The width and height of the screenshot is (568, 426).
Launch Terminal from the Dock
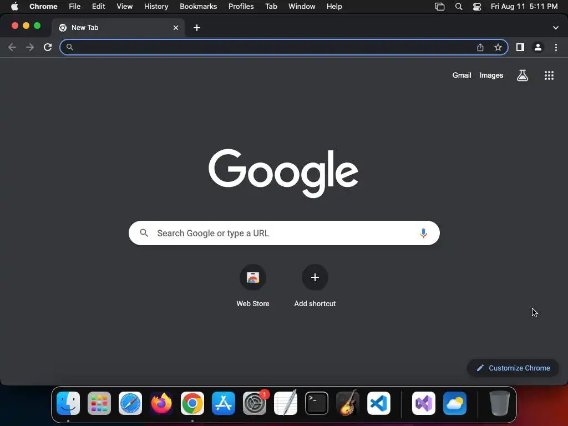(317, 403)
